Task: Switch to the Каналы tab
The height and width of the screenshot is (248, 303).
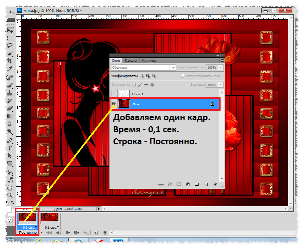Action: [x=131, y=60]
